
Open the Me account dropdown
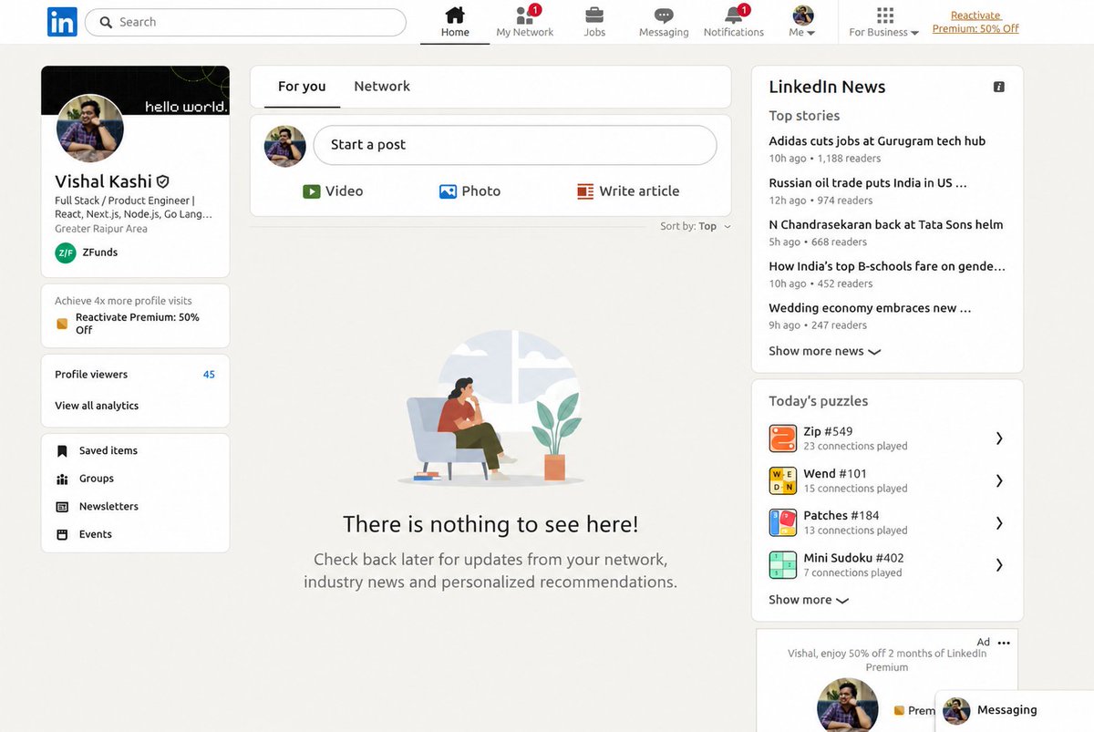coord(802,21)
